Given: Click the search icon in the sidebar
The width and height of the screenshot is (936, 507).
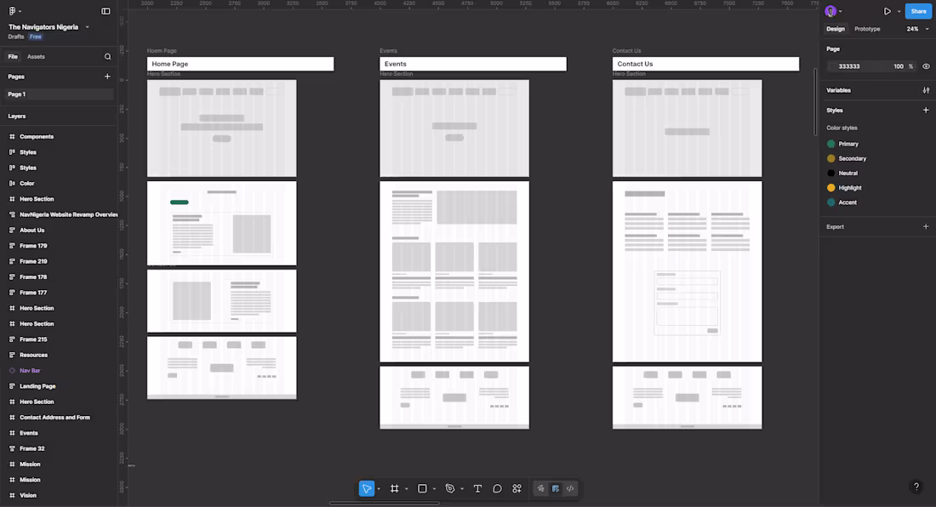Looking at the screenshot, I should tap(106, 55).
